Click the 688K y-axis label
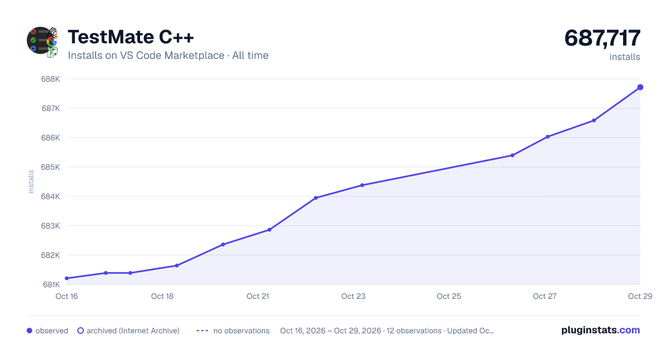The width and height of the screenshot is (667, 350). [51, 79]
